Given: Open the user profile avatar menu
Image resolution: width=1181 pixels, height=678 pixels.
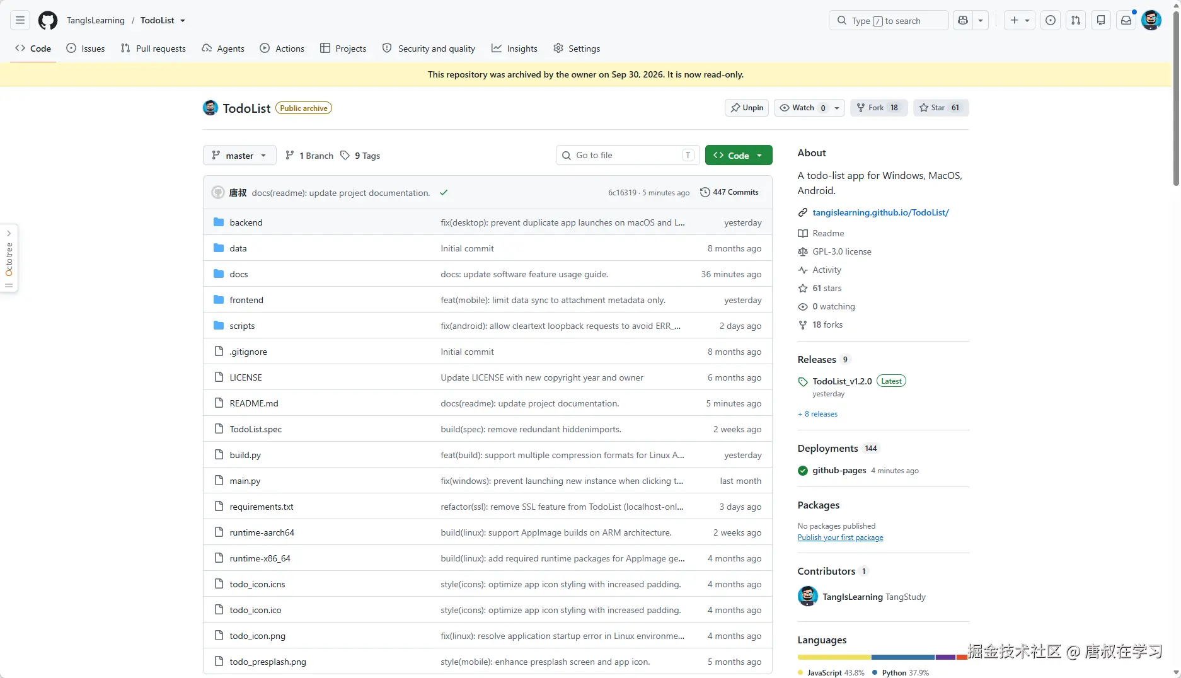Looking at the screenshot, I should pos(1151,21).
